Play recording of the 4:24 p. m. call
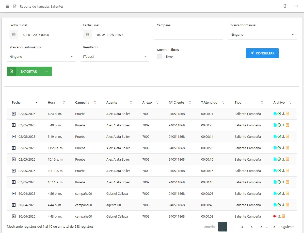 (279, 114)
